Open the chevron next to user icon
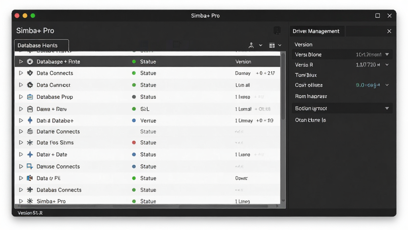Viewport: 408px width, 230px height. 261,46
